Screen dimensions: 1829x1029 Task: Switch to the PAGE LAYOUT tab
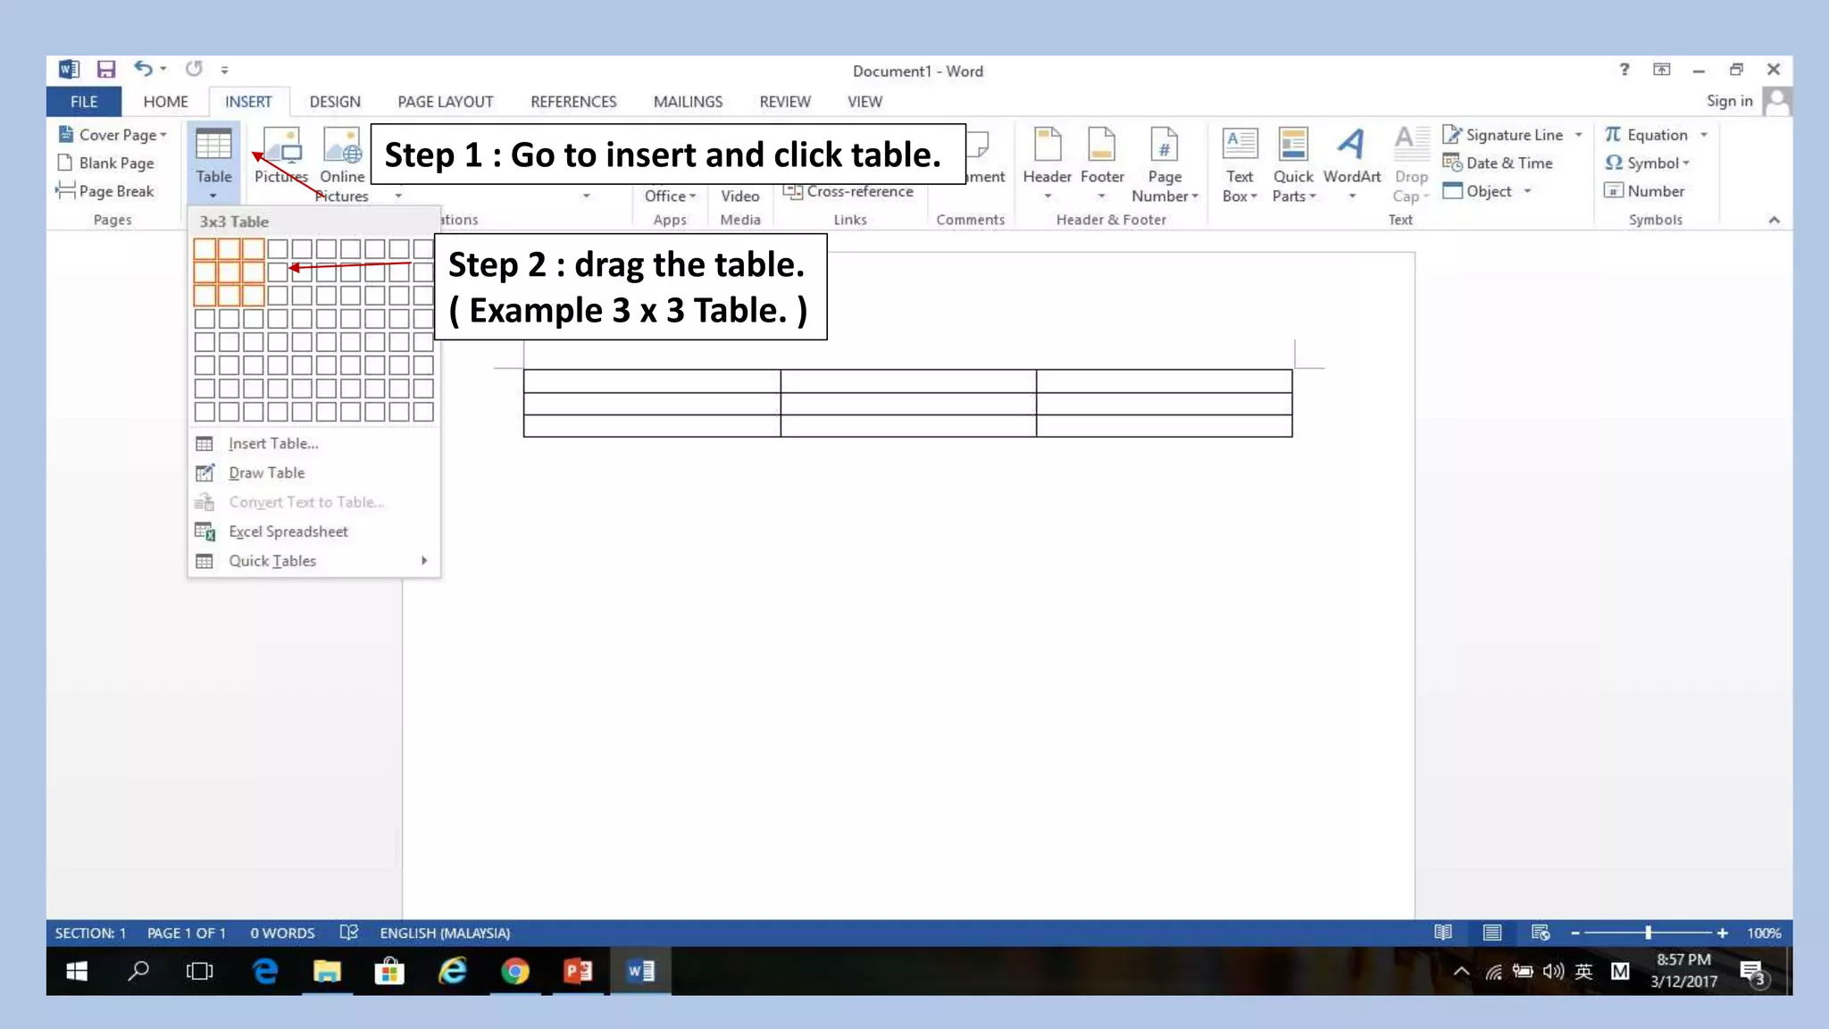[445, 102]
